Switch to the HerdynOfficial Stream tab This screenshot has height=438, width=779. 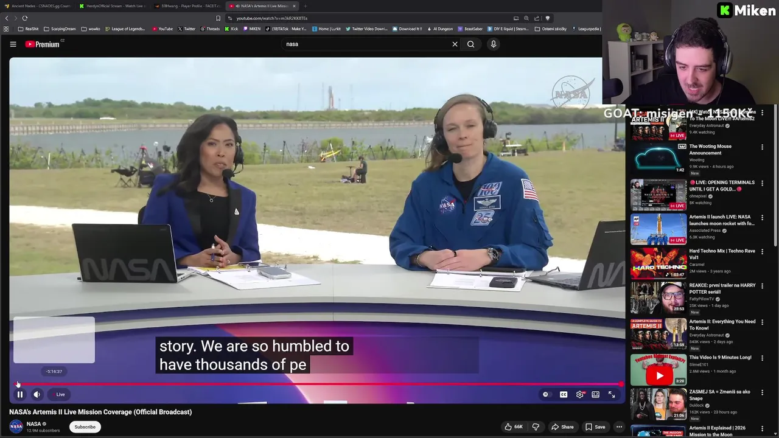coord(112,6)
